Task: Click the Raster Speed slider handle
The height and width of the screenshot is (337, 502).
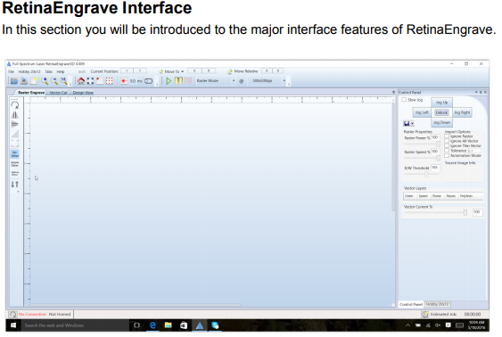Action: click(439, 158)
